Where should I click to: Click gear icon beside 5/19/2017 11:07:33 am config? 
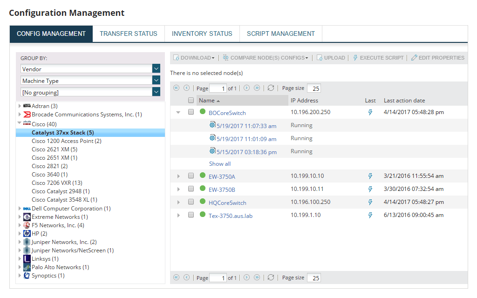[x=212, y=125]
